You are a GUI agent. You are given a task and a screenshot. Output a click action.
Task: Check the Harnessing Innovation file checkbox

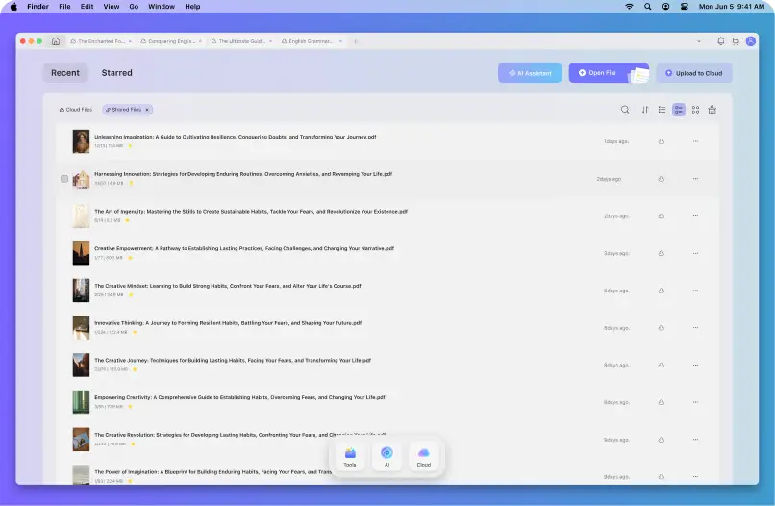point(64,179)
